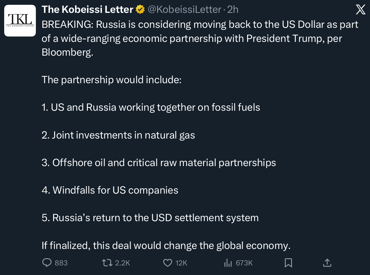Click the "Windfalls for US companies" line
Screen dimensions: 370x275
point(110,190)
